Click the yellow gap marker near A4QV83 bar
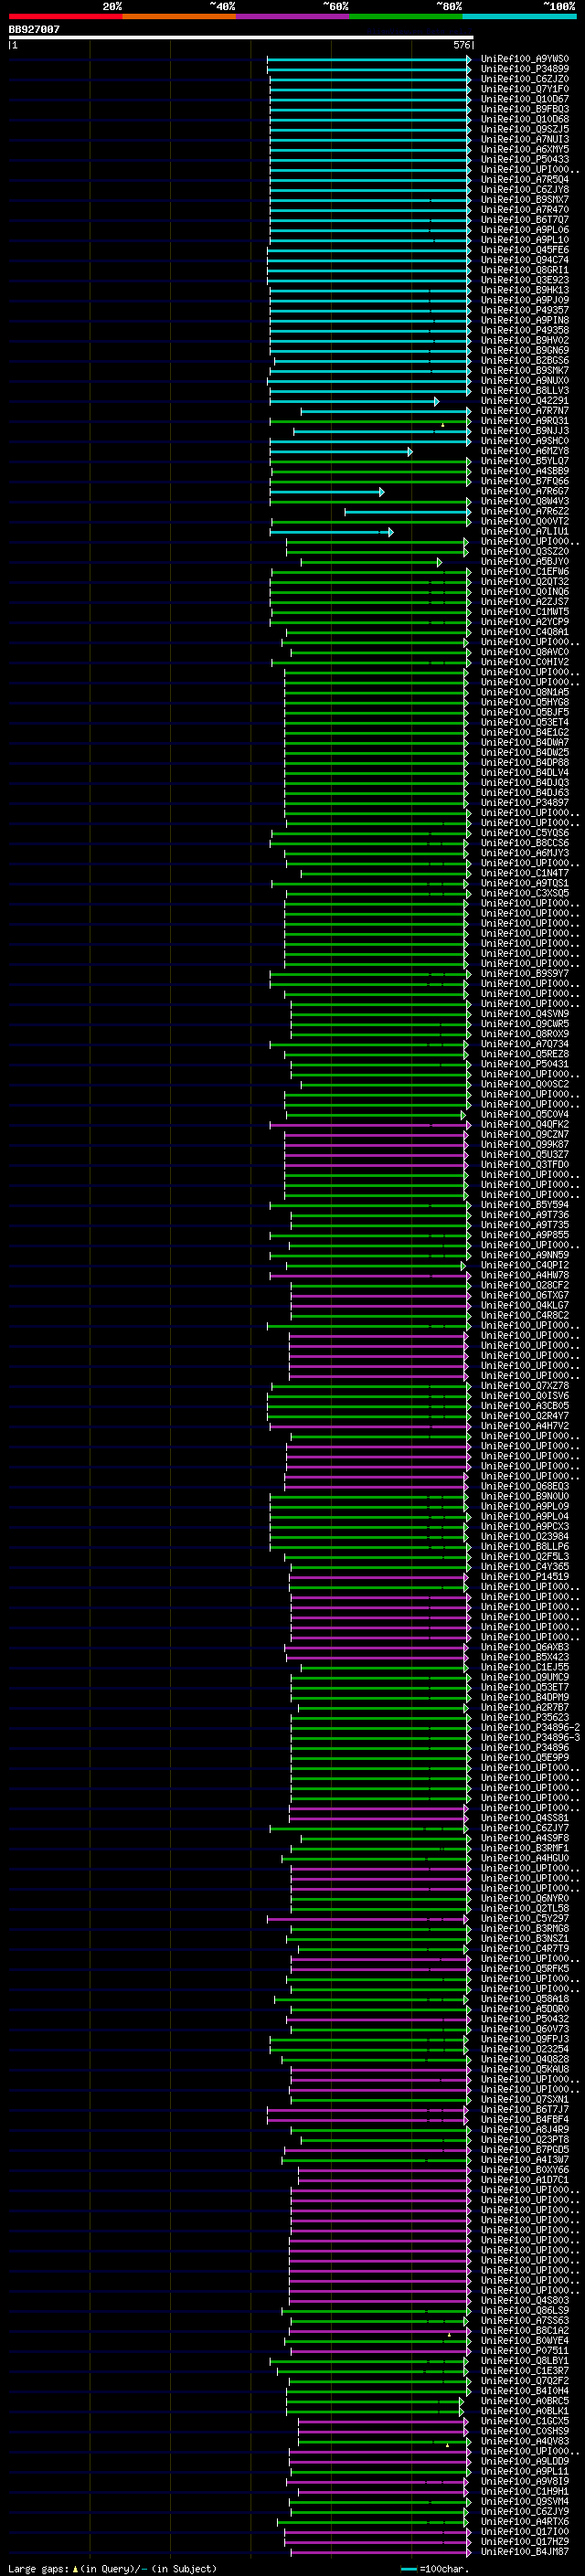Screen dimensions: 585x2576 coord(447,2444)
